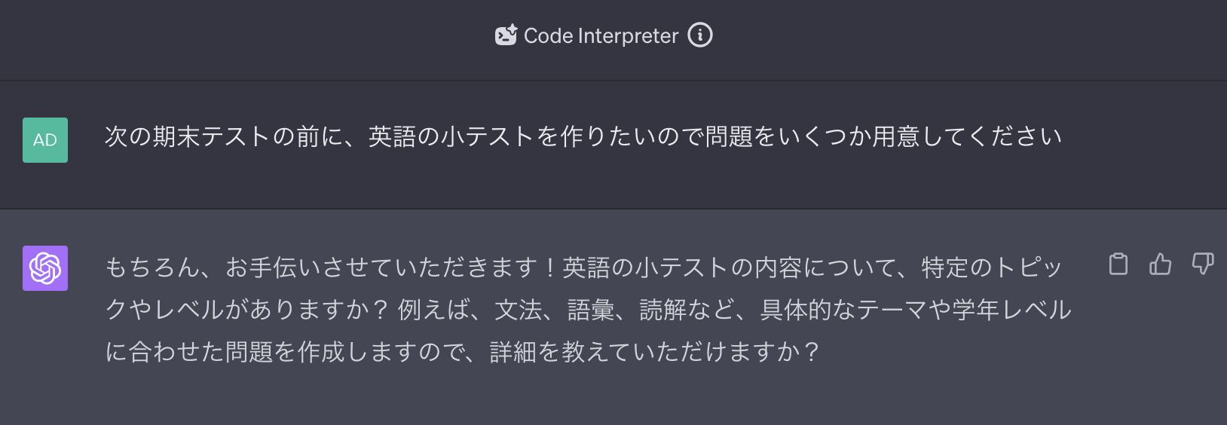Screen dimensions: 1227x425
Task: Click the word 読解 in the reply
Action: (663, 310)
